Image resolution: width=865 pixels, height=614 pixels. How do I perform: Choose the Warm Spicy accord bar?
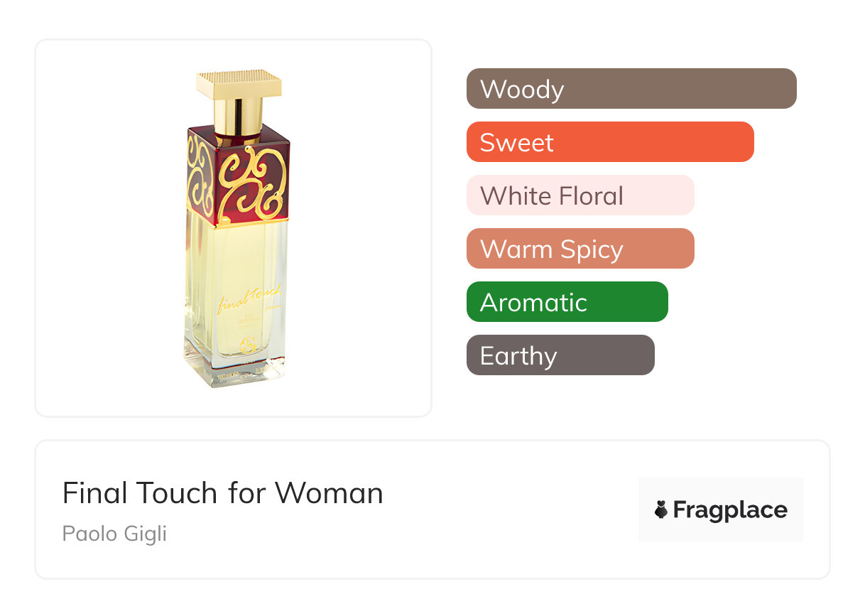[580, 249]
